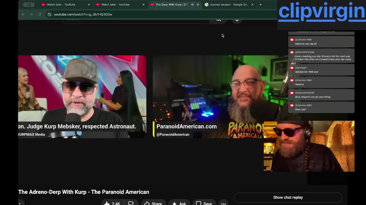The height and width of the screenshot is (205, 366).
Task: Click Janvier-888 message 'Stan Lee?'
Action: click(301, 109)
